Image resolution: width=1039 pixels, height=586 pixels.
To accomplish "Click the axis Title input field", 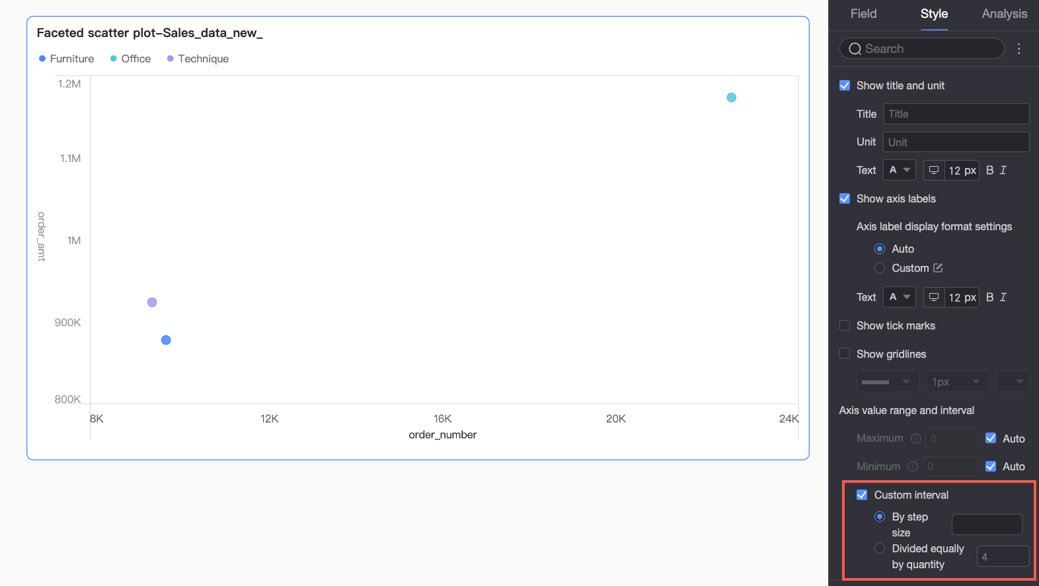I will pos(956,114).
